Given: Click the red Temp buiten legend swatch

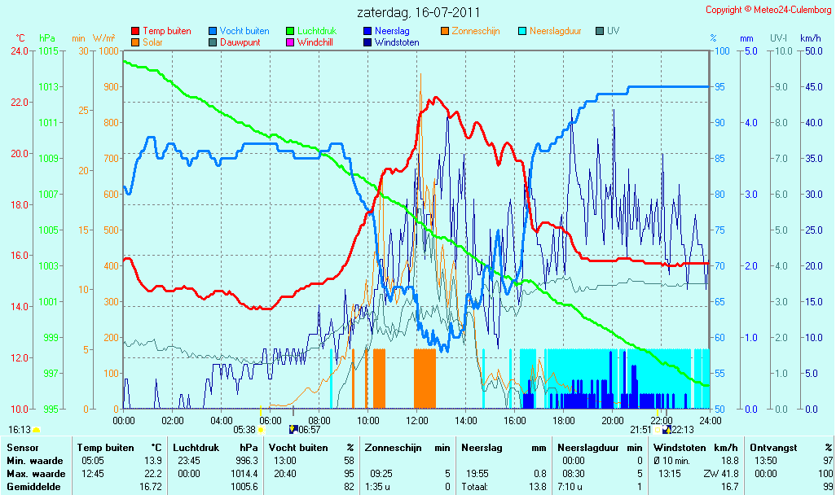Looking at the screenshot, I should click(x=135, y=32).
